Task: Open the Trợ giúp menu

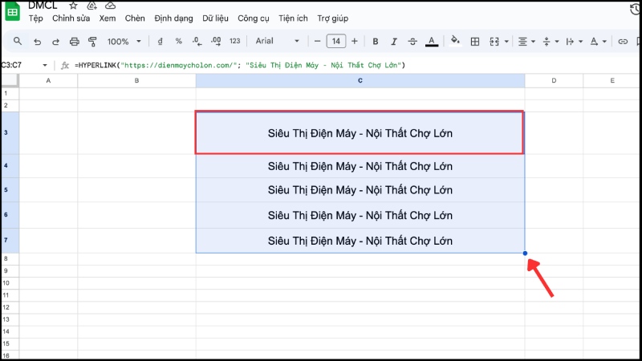Action: (332, 18)
